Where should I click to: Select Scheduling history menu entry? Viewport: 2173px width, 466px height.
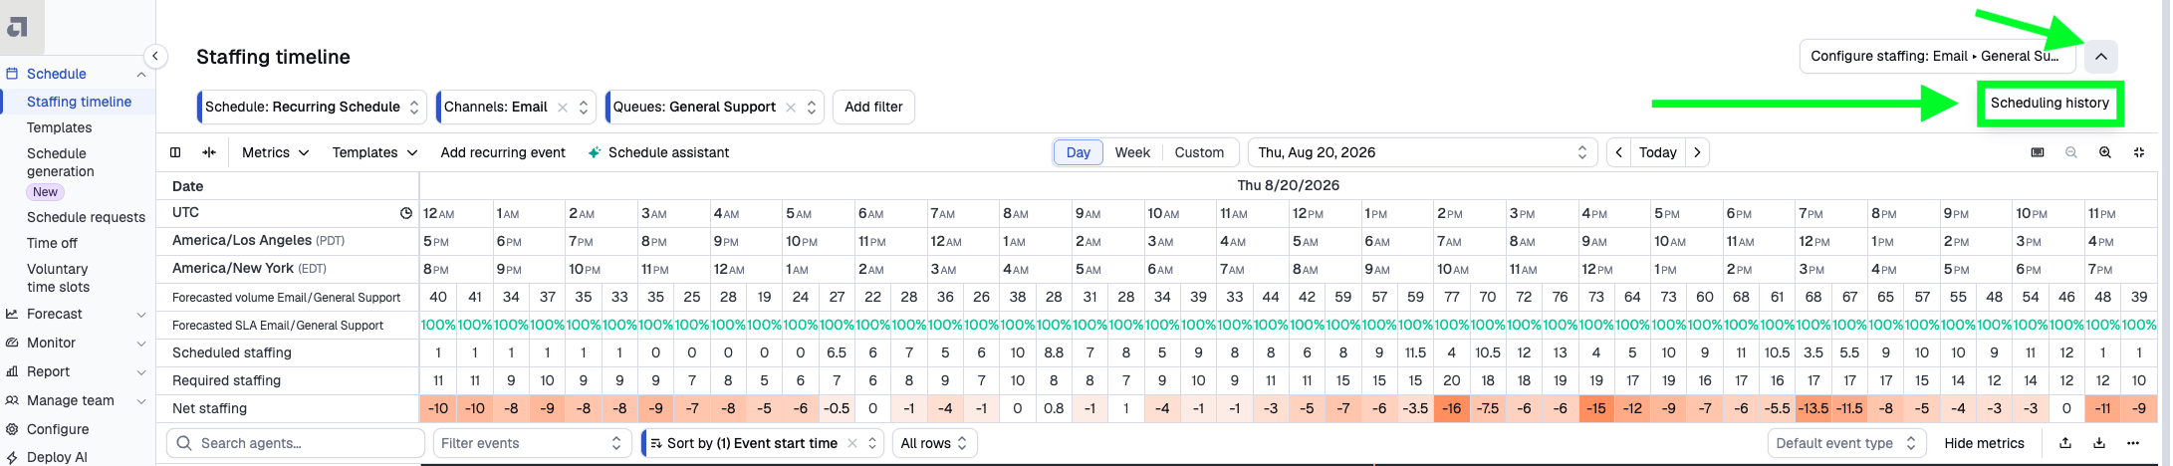coord(2050,103)
